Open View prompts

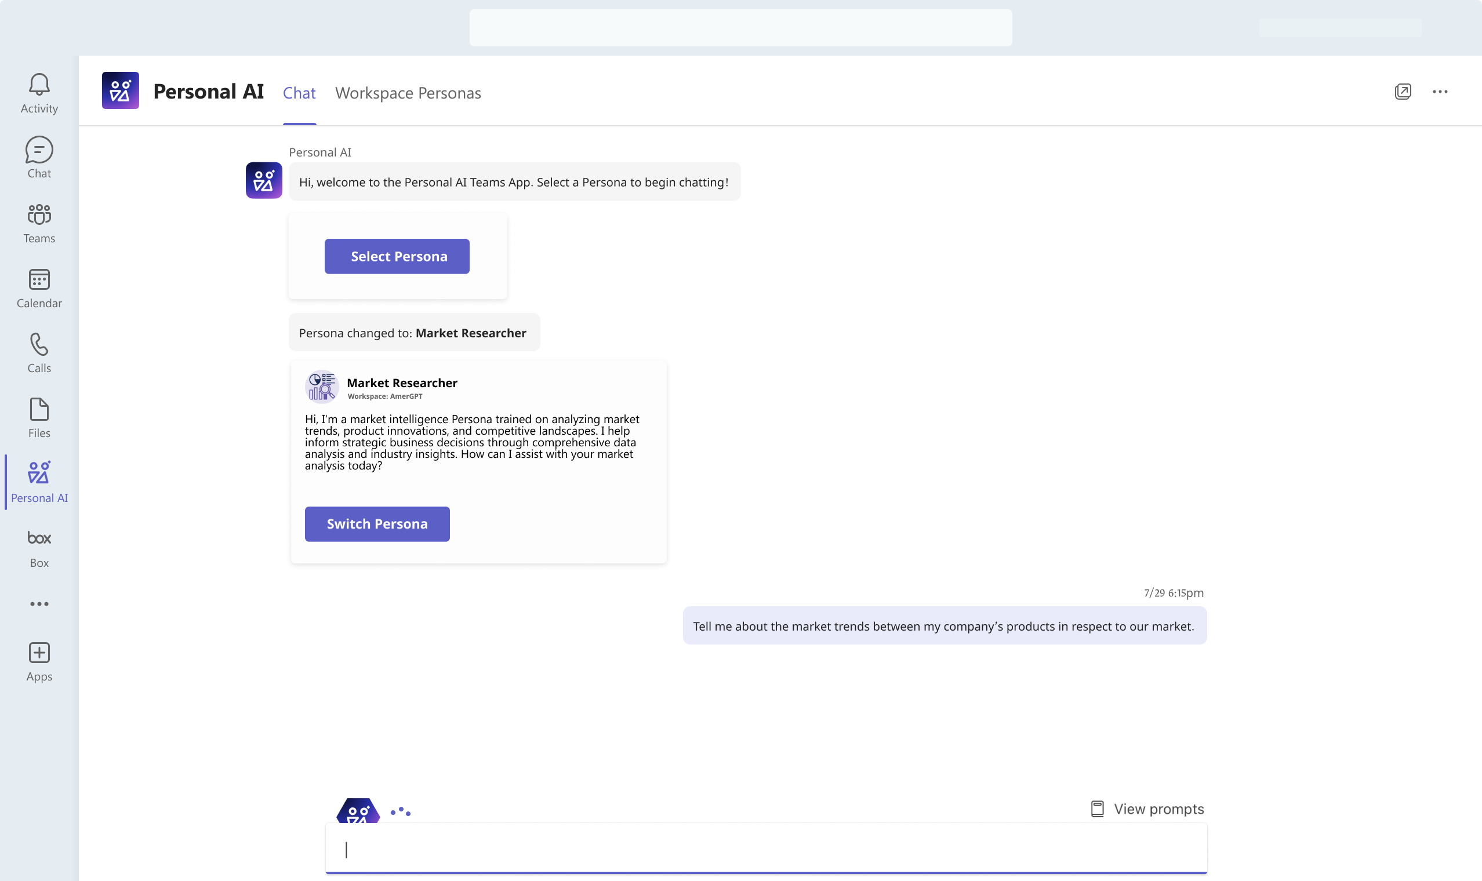1147,809
